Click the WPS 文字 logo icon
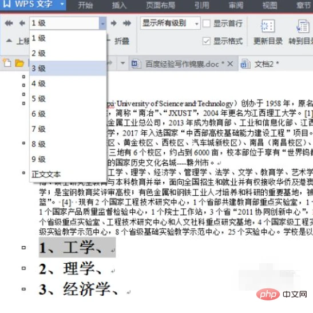 click(7, 3)
